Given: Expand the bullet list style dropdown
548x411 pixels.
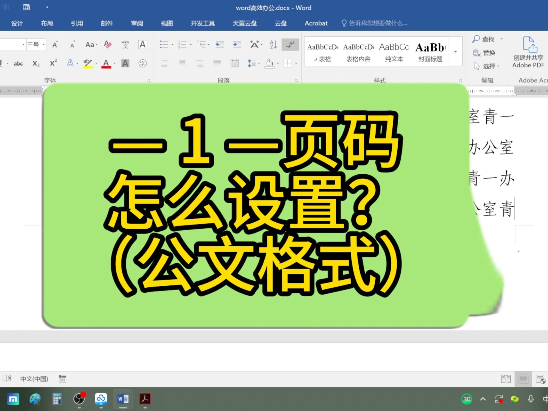Looking at the screenshot, I should [x=172, y=45].
